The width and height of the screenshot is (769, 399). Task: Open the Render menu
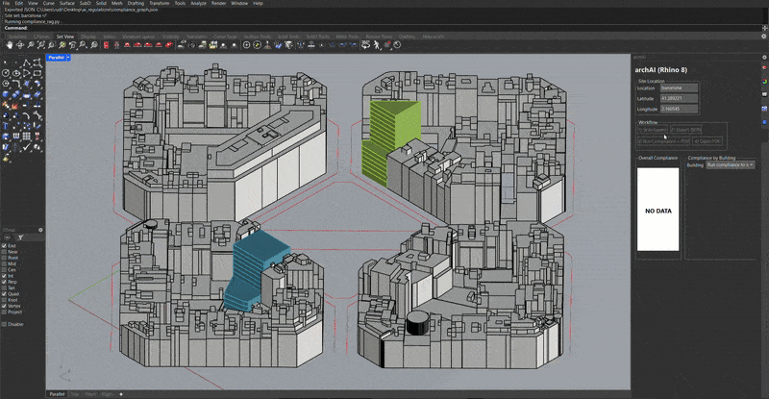[x=220, y=4]
